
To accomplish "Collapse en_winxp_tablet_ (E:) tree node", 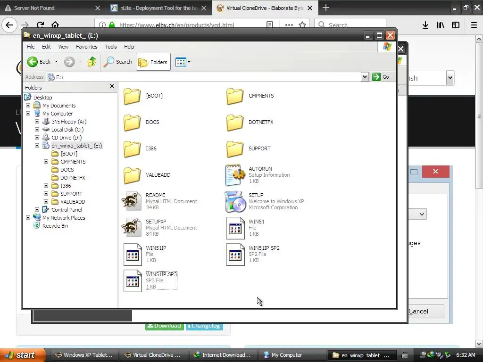I will [37, 146].
